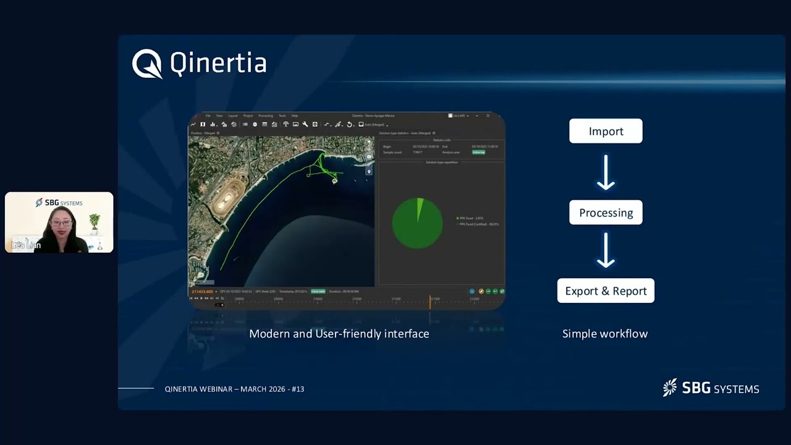Open the Auto (Merged) solution dropdown
The width and height of the screenshot is (791, 445).
(374, 125)
